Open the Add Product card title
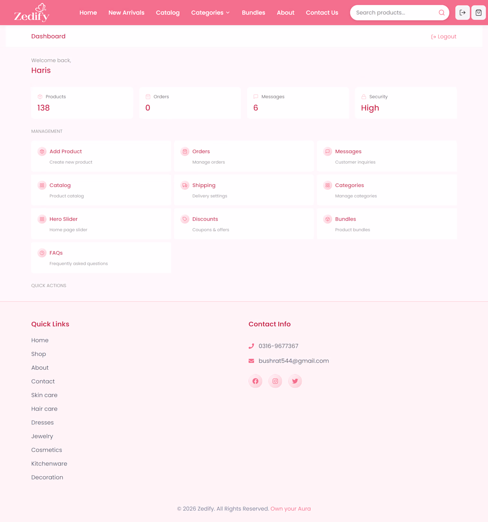The width and height of the screenshot is (488, 522). (66, 151)
